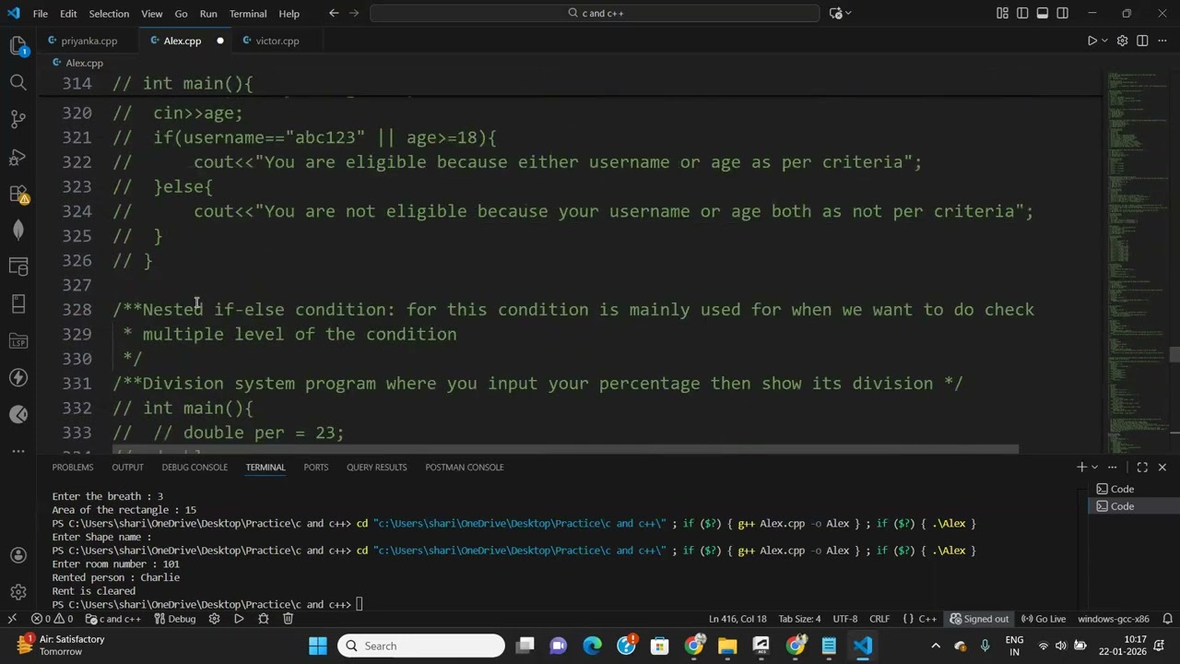The image size is (1180, 664).
Task: Close the terminal panel
Action: click(1162, 468)
